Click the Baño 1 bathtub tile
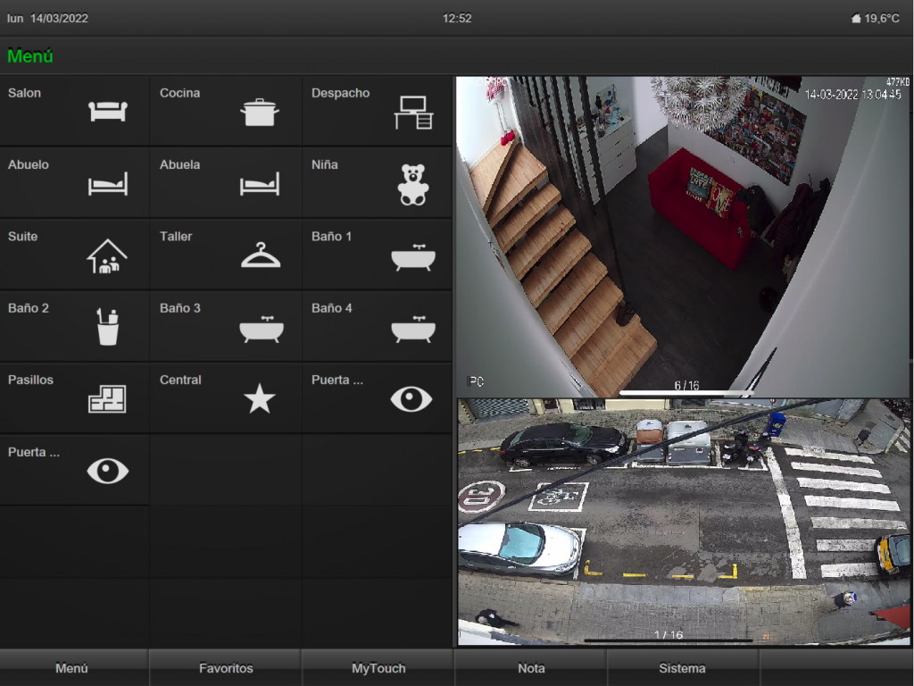914x686 pixels. (378, 255)
